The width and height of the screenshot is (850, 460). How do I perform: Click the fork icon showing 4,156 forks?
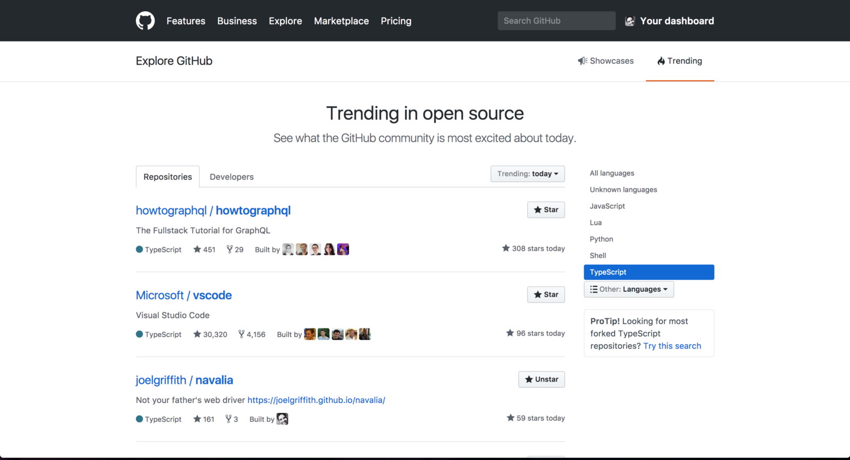(x=241, y=334)
